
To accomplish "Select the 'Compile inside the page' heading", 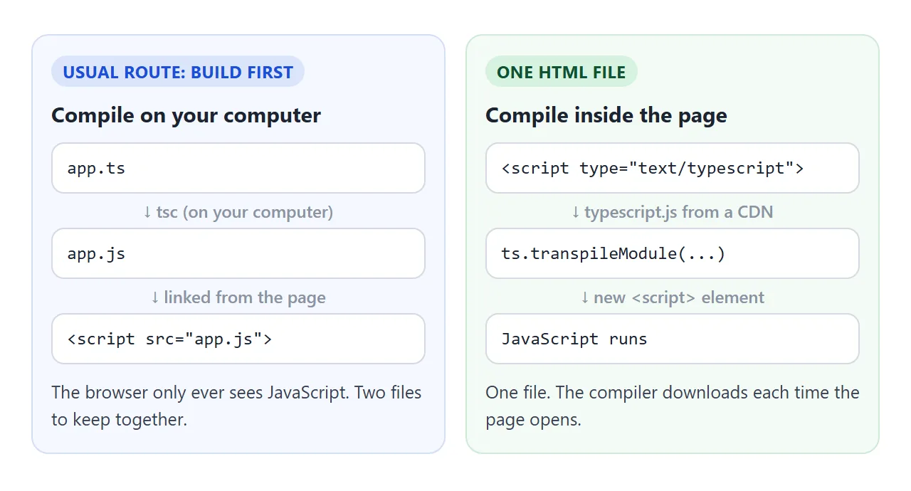I will (x=606, y=115).
